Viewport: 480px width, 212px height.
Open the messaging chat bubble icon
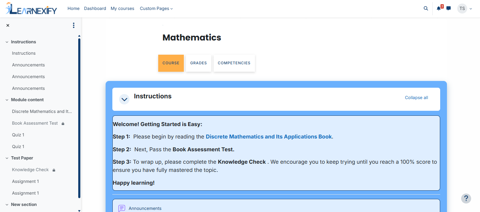pos(449,9)
